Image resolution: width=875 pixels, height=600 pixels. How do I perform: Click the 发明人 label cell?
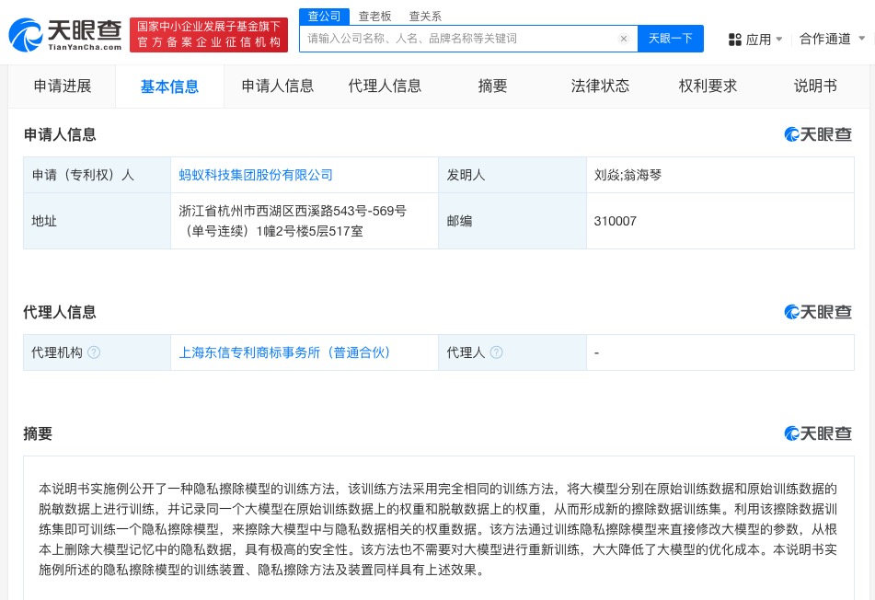(x=512, y=175)
